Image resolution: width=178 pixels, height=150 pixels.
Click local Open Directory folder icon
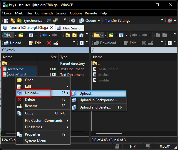21,35
